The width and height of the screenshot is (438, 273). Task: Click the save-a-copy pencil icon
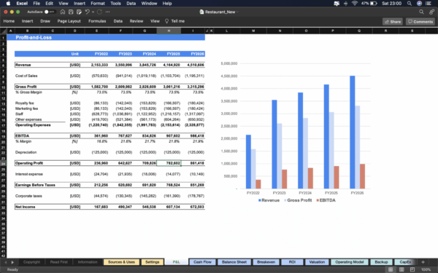coord(79,12)
